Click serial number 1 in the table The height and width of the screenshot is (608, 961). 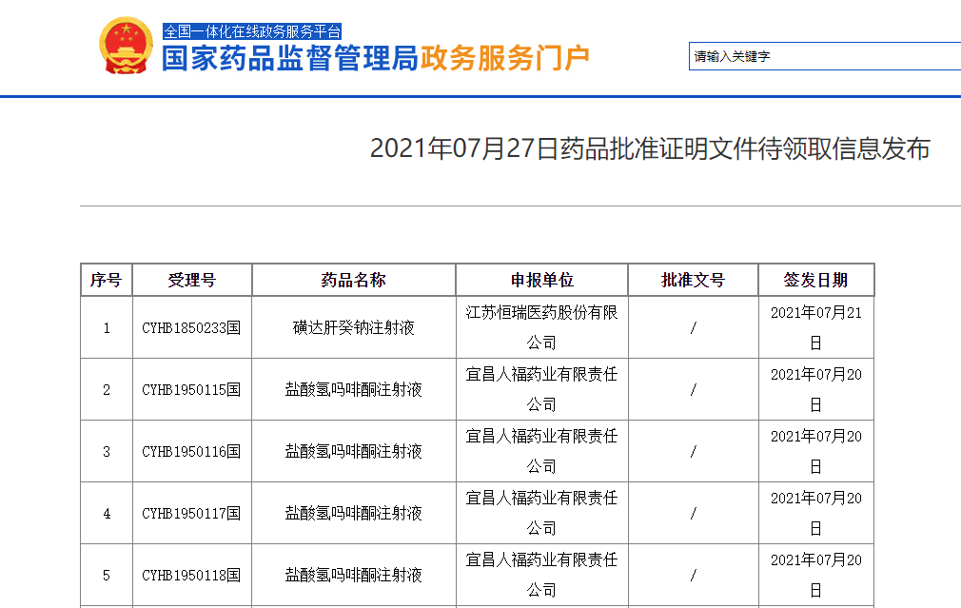107,328
